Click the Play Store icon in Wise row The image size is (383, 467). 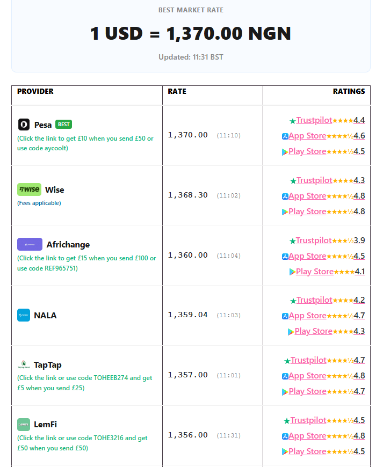click(285, 211)
